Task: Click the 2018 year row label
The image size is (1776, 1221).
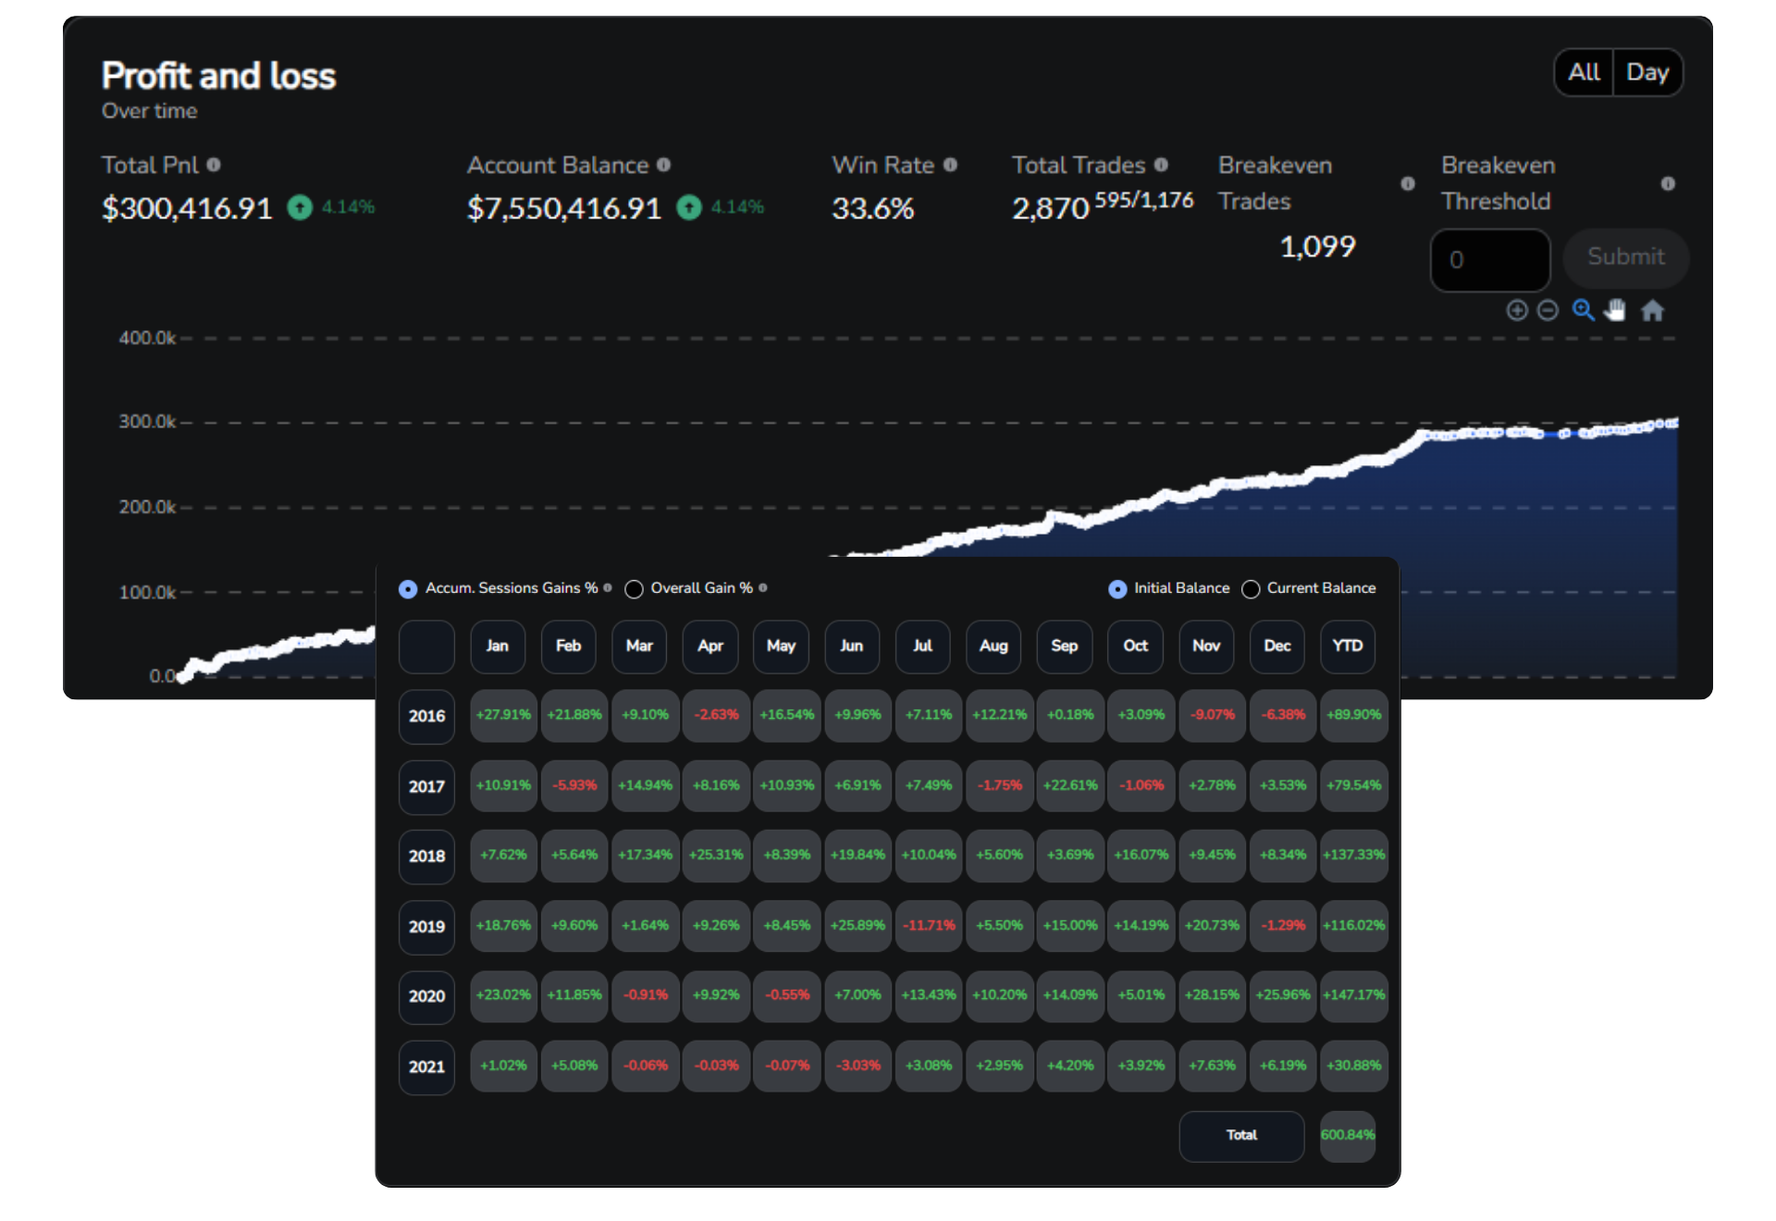Action: coord(426,856)
